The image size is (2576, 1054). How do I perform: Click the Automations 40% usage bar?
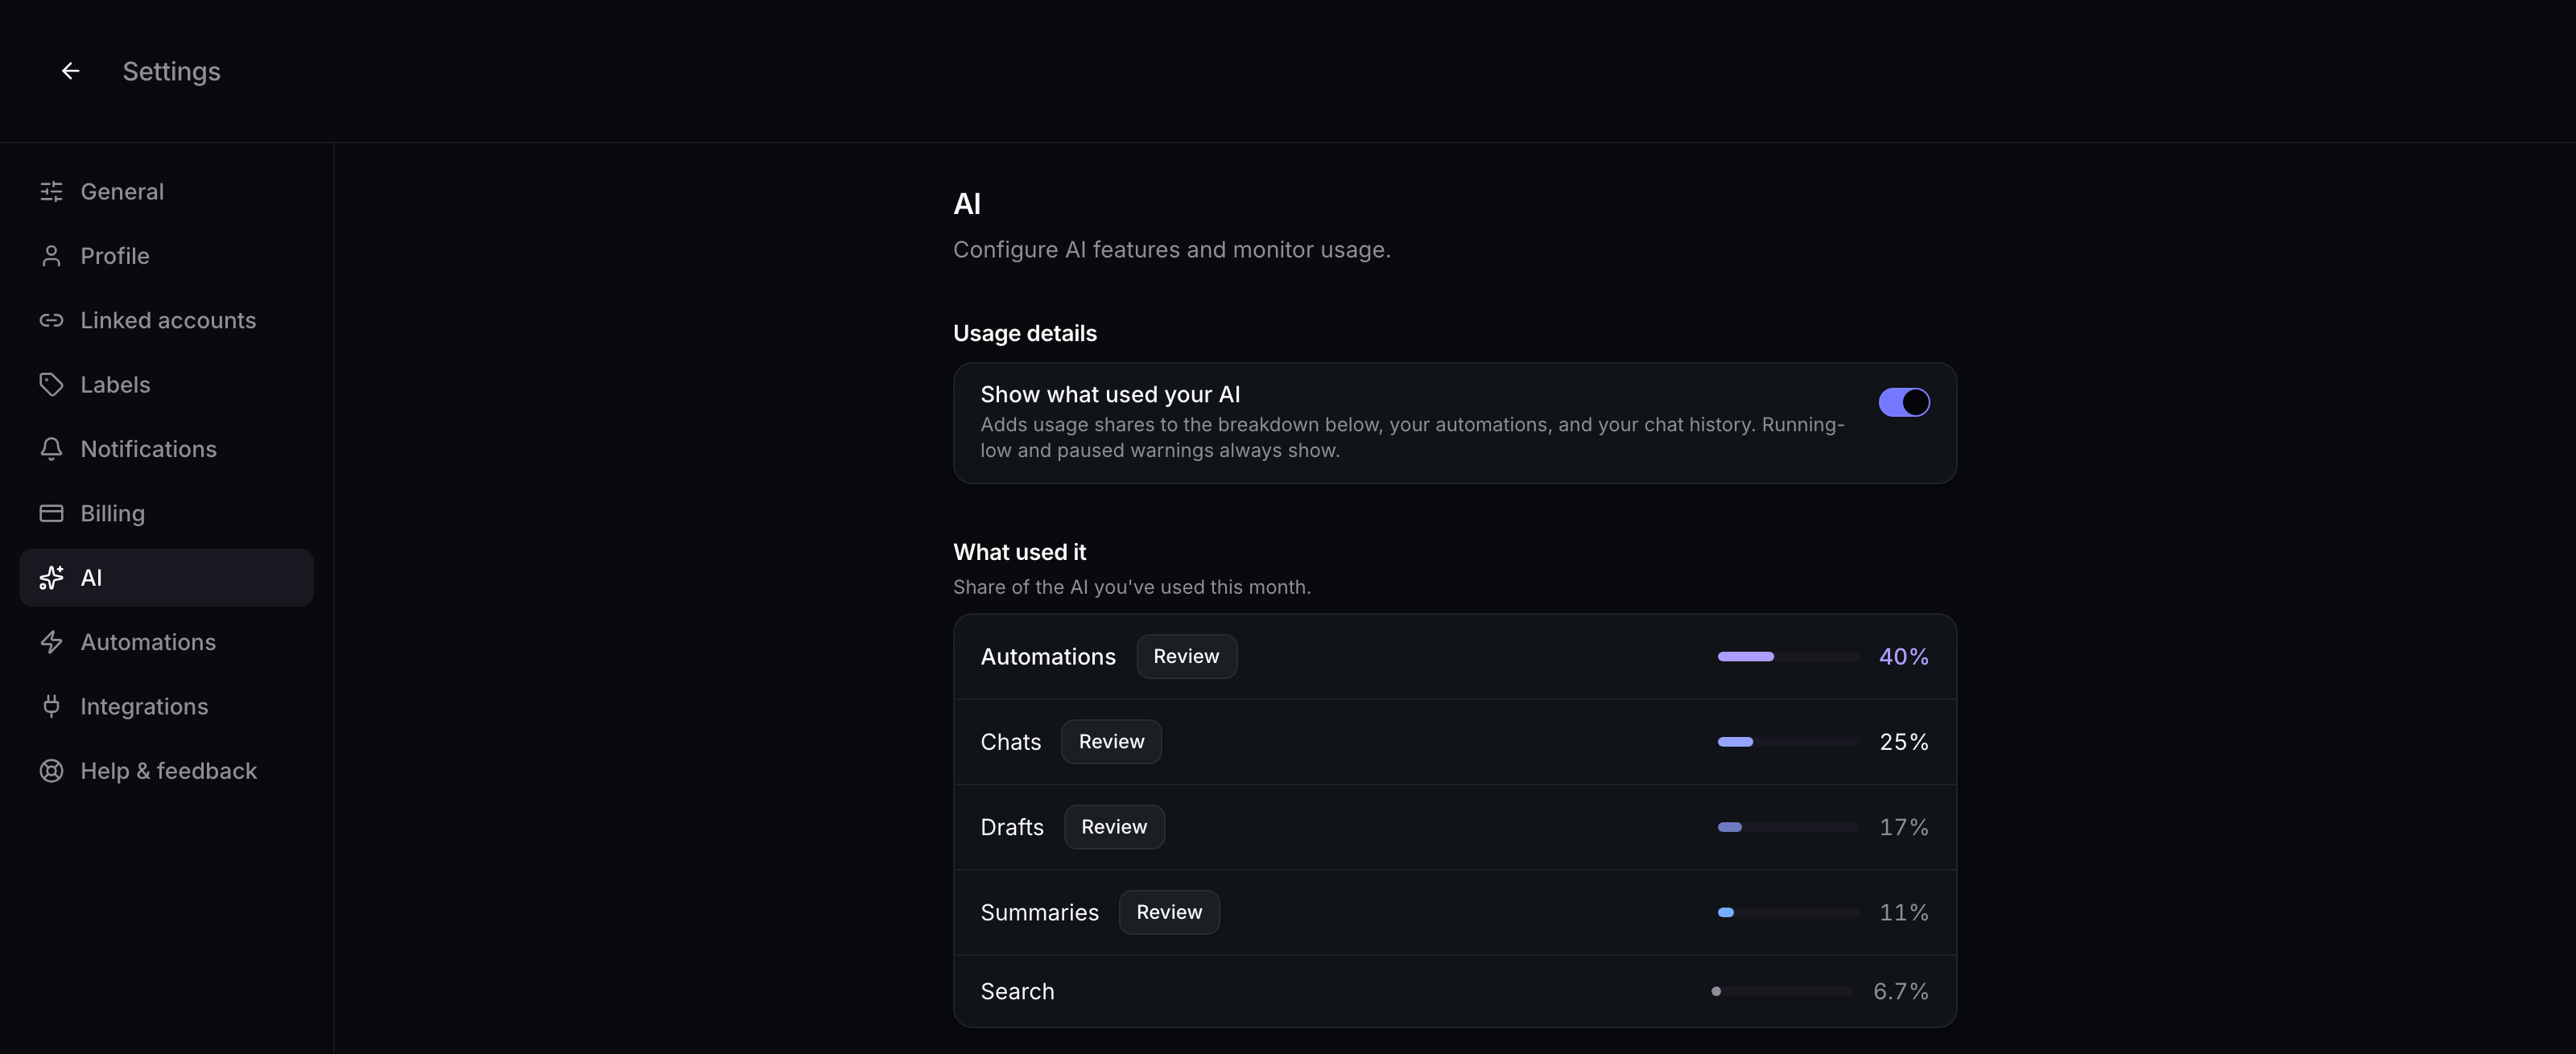point(1787,657)
